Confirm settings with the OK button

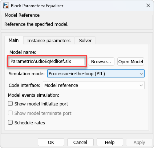51,142
